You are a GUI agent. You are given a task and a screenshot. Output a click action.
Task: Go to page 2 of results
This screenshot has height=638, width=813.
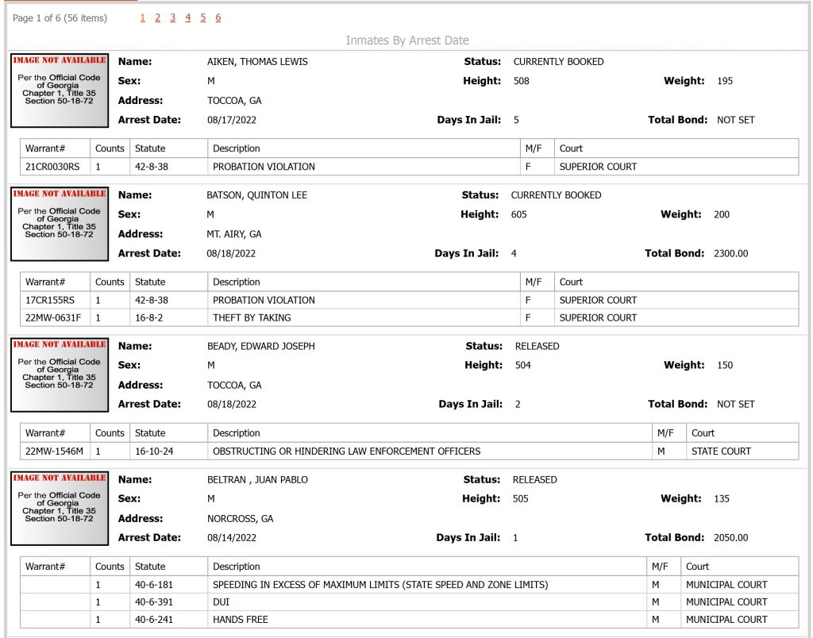158,17
